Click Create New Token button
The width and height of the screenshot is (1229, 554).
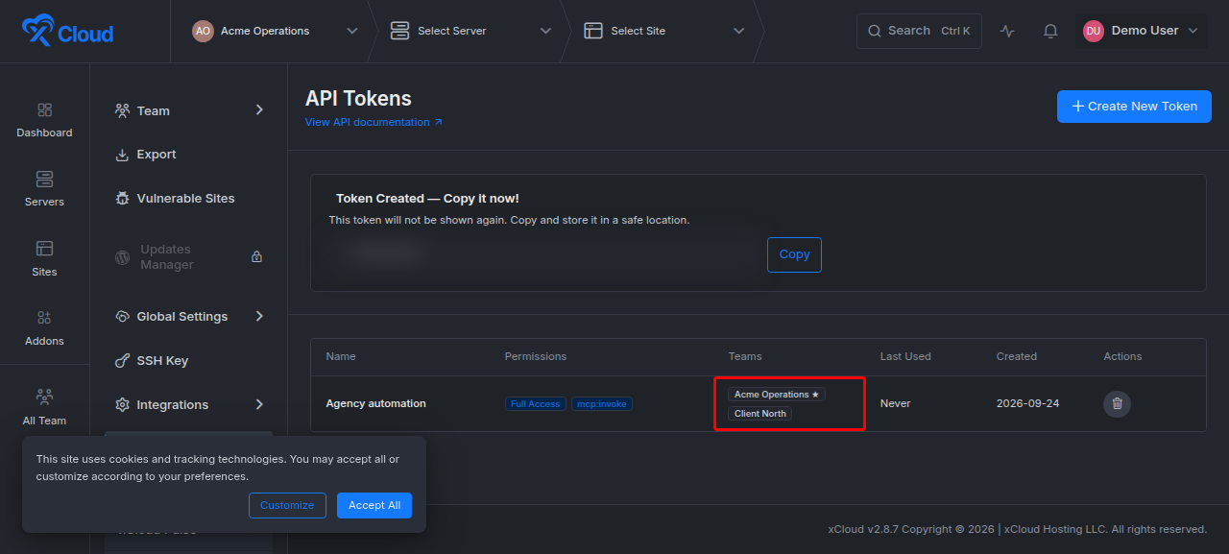coord(1134,107)
